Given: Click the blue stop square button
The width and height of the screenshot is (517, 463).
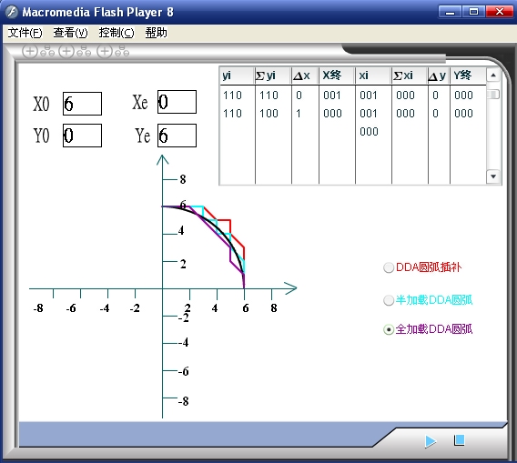Looking at the screenshot, I should pos(460,440).
